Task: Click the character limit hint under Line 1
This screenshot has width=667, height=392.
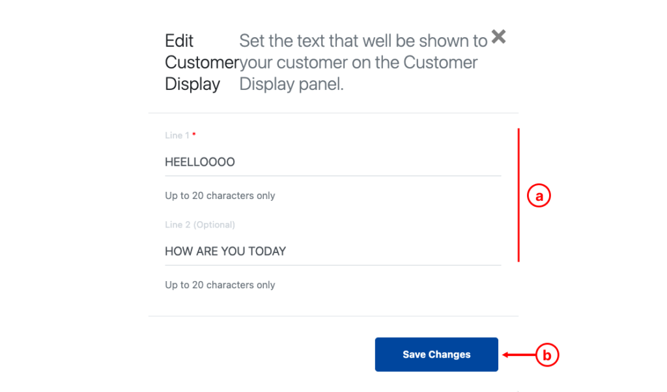Action: tap(220, 196)
